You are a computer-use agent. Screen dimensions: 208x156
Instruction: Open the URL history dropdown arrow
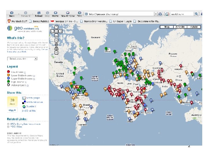click(x=156, y=14)
